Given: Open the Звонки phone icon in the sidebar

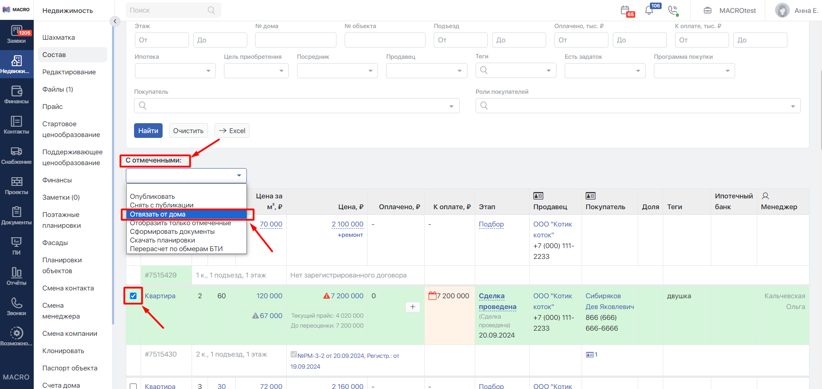Looking at the screenshot, I should [x=16, y=306].
